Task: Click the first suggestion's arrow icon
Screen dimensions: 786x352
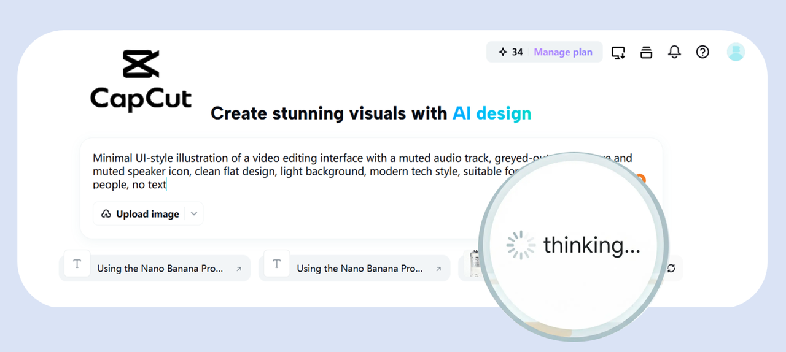Action: (239, 269)
